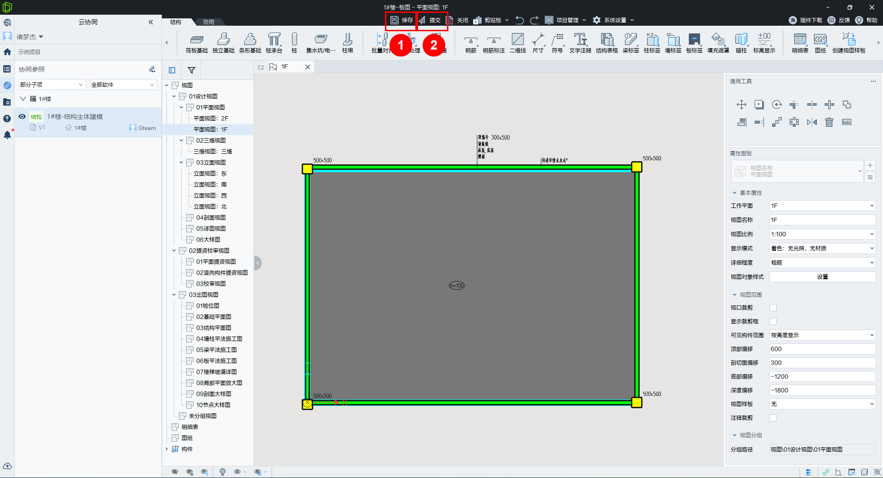
Task: Select 三维视图: 三维 in the tree
Action: coord(213,152)
